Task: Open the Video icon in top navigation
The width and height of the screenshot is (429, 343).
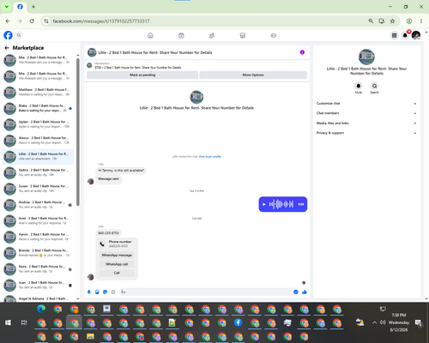Action: click(181, 35)
